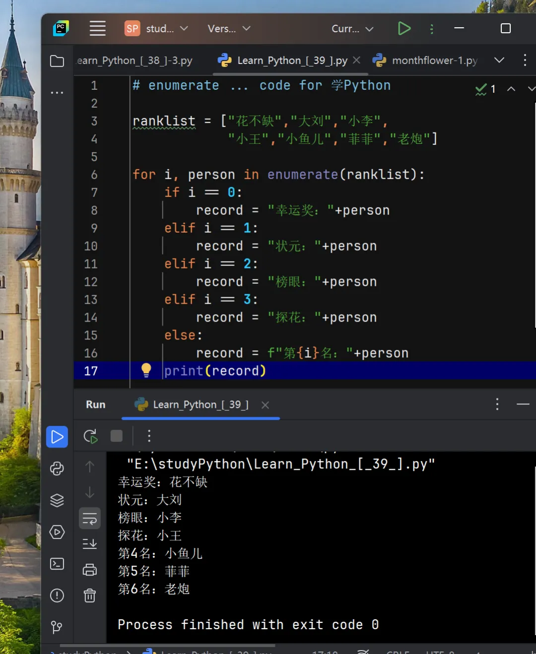Viewport: 536px width, 654px height.
Task: Run the current file with green arrow
Action: click(404, 28)
